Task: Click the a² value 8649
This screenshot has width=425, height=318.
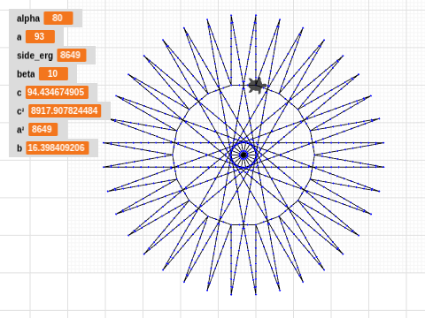Action: click(x=42, y=129)
